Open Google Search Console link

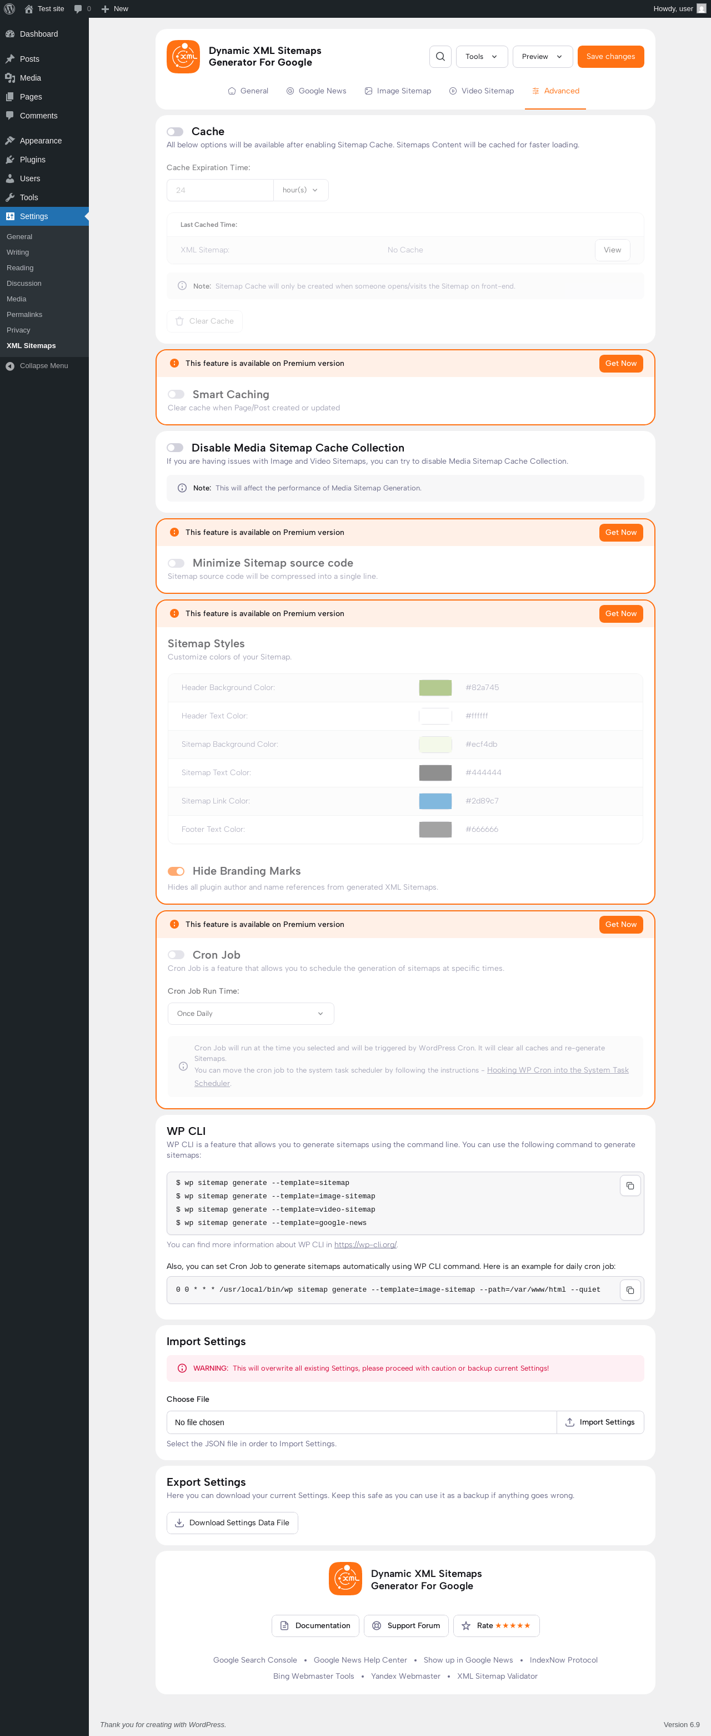coord(255,1660)
